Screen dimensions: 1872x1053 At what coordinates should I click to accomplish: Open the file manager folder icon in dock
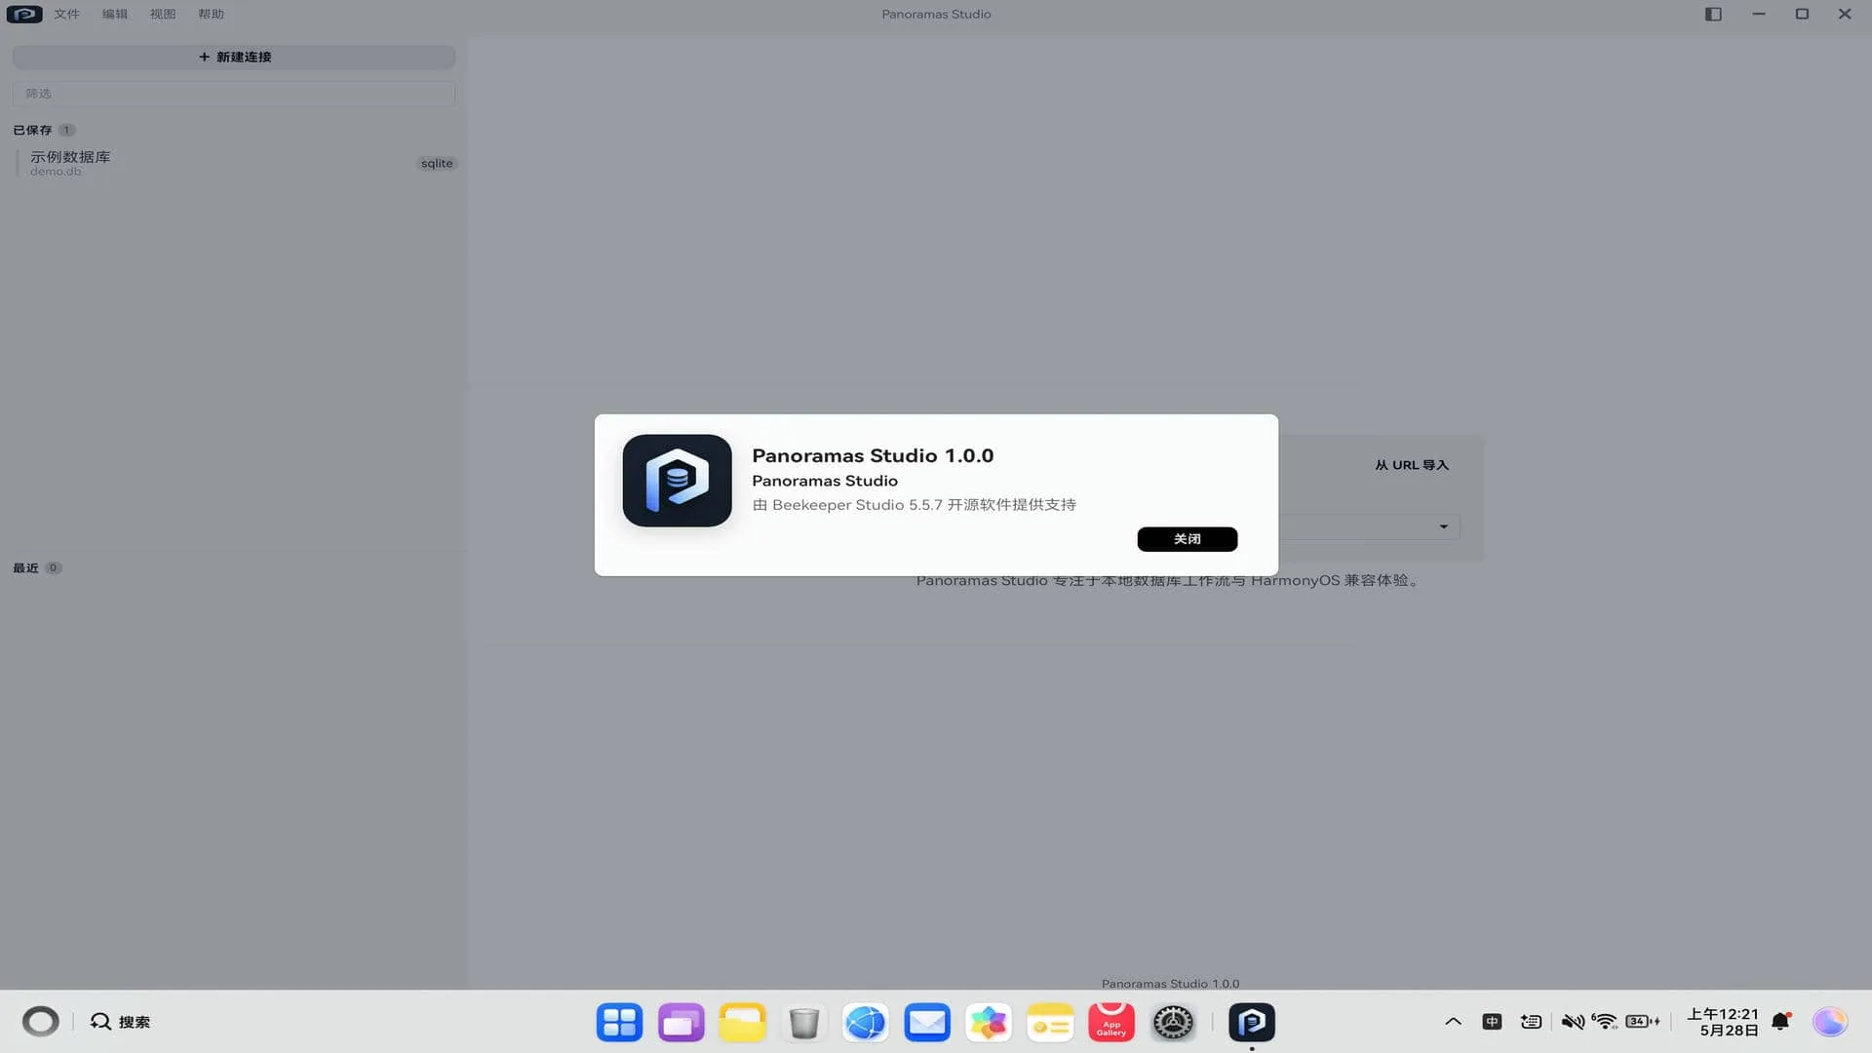coord(742,1022)
